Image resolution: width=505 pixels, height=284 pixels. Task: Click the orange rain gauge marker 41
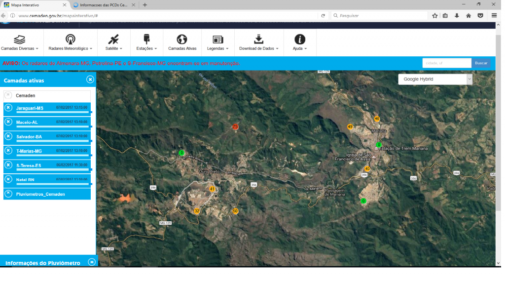(x=212, y=189)
